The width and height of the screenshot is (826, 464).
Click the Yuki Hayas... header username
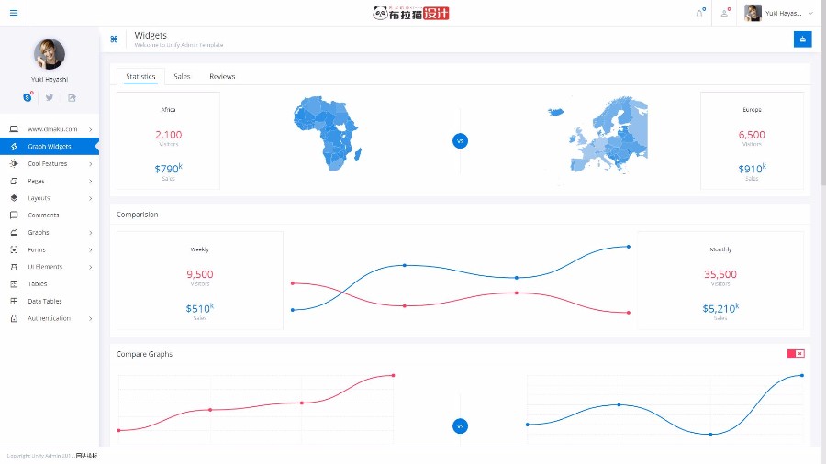tap(784, 13)
